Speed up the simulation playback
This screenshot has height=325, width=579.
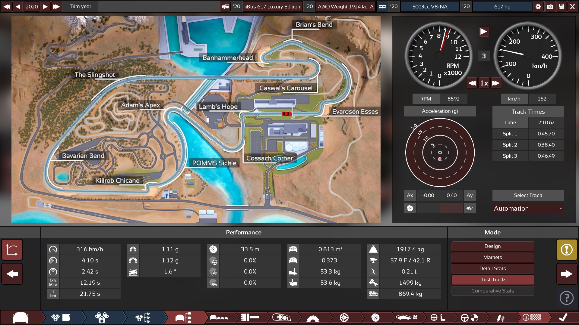tap(496, 83)
